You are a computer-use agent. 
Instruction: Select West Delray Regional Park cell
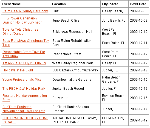(76, 63)
